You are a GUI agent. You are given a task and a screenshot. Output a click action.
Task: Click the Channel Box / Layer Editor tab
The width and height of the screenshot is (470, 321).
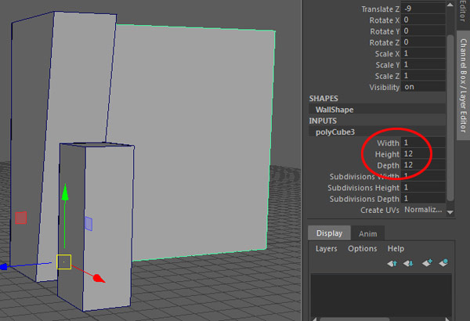462,86
